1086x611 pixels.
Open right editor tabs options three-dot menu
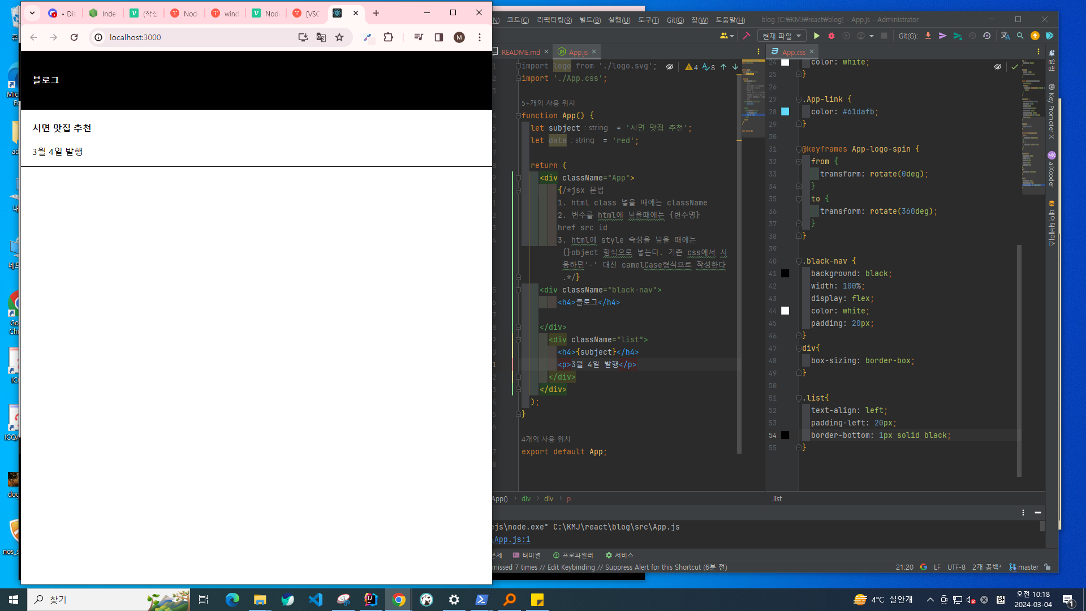point(1038,51)
